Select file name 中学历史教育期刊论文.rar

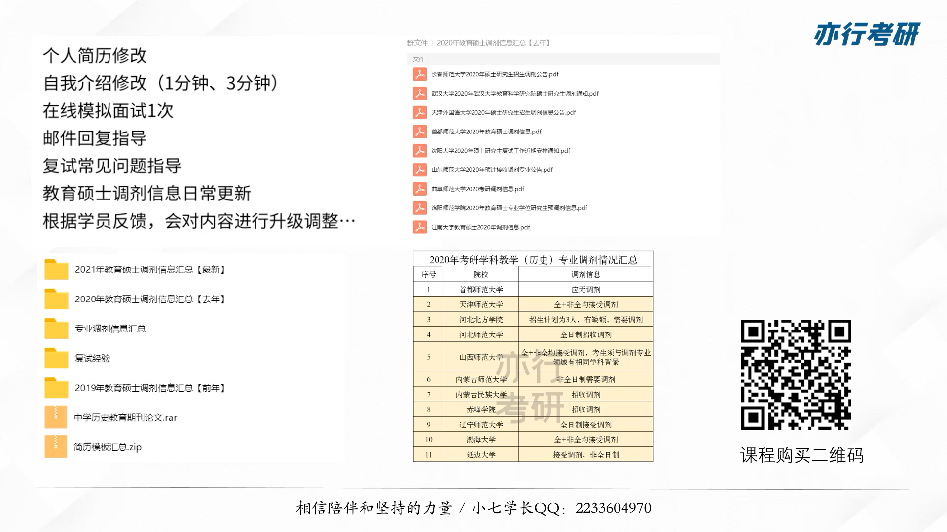coord(125,417)
